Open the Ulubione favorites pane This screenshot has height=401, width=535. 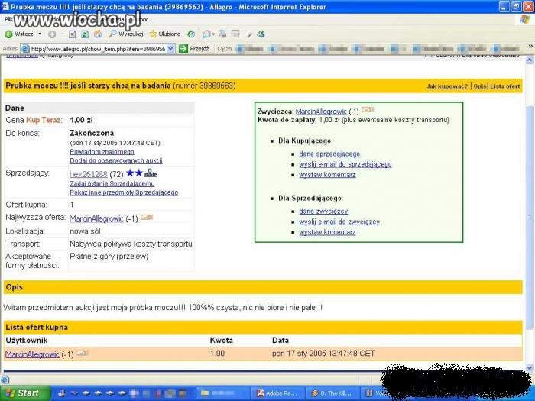coord(165,34)
